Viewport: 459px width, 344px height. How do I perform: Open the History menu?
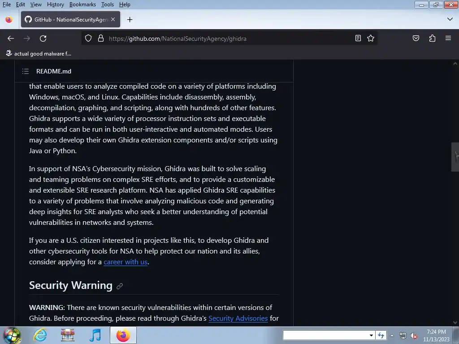(x=55, y=4)
